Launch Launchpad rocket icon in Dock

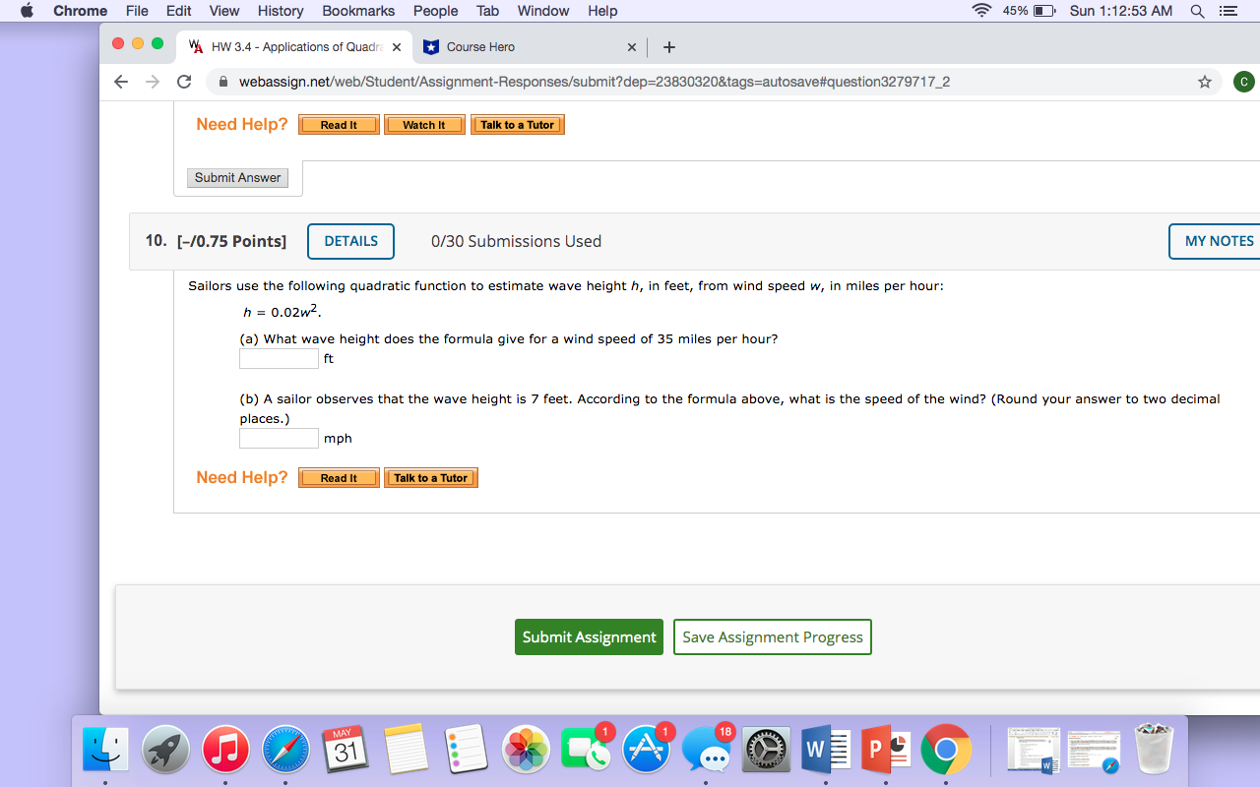coord(165,751)
